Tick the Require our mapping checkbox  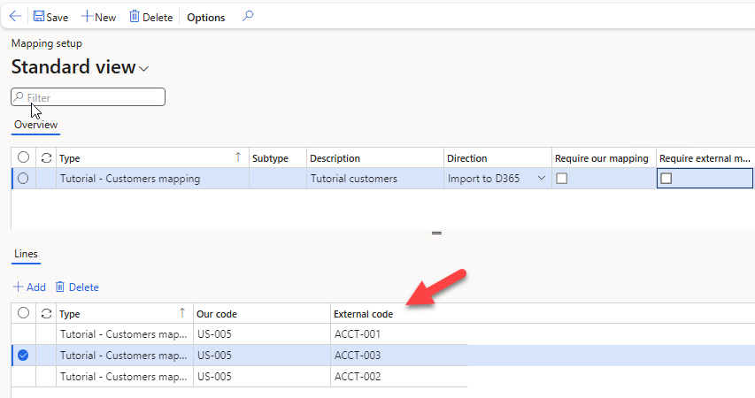pos(561,179)
